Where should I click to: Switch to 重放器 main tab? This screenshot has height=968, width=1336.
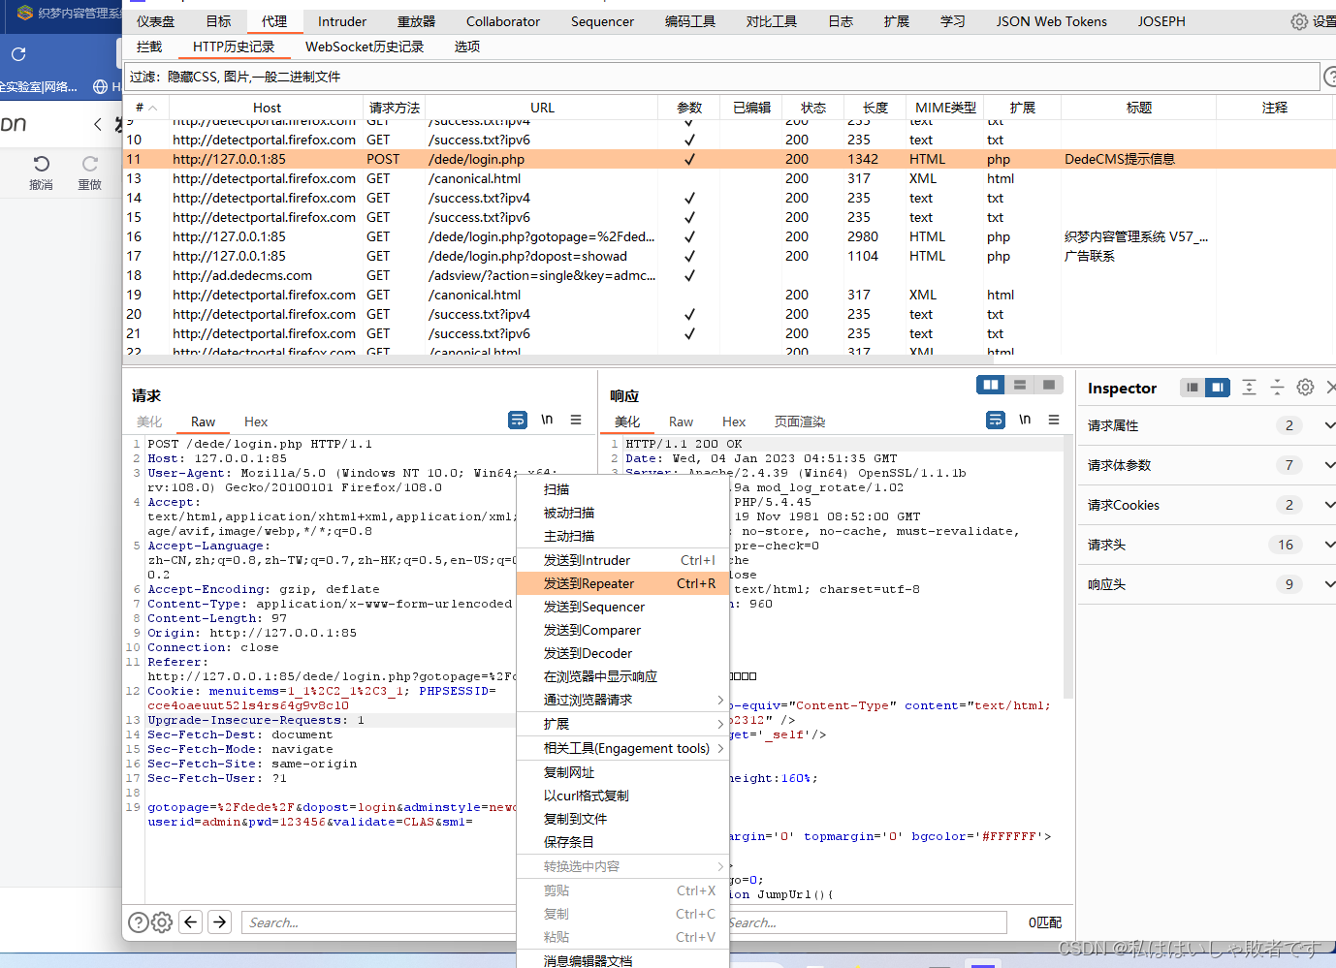tap(416, 21)
